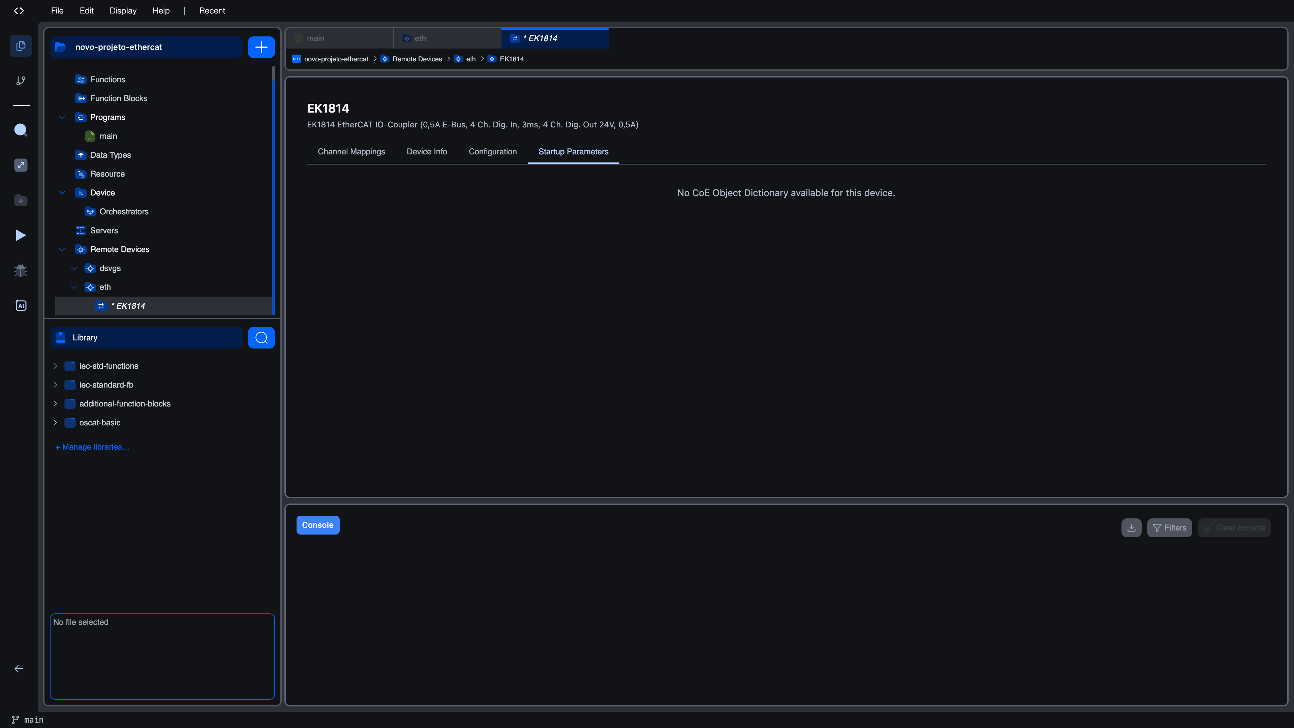Open the File menu
The height and width of the screenshot is (728, 1294).
(x=57, y=10)
